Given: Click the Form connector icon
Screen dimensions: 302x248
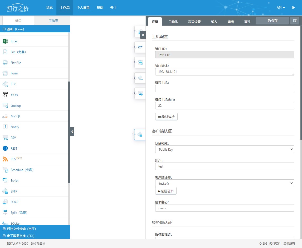Looking at the screenshot, I should [5, 73].
